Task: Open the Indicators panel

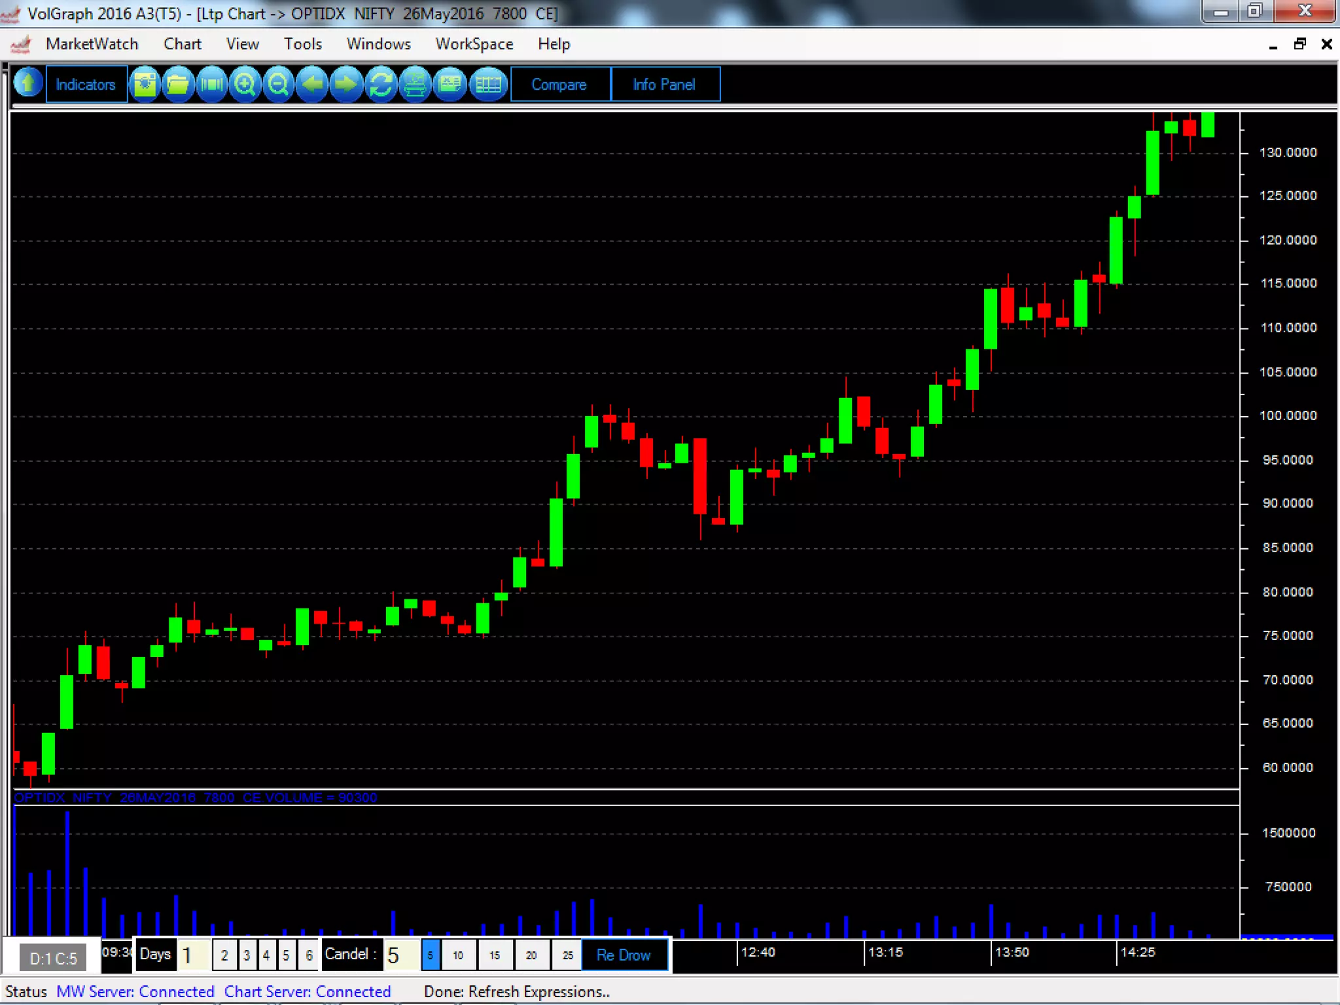Action: point(86,84)
